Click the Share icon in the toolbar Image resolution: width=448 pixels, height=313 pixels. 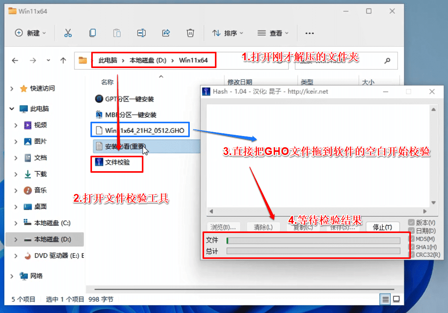point(166,33)
